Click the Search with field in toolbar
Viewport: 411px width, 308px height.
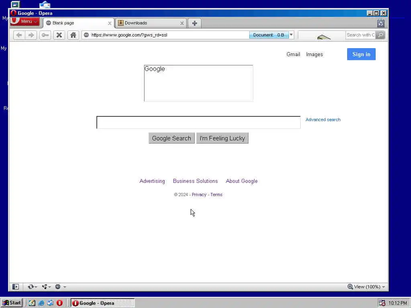click(x=360, y=35)
